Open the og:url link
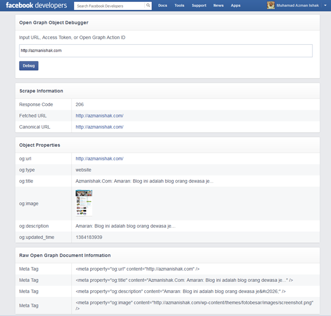The height and width of the screenshot is (316, 331). (99, 159)
